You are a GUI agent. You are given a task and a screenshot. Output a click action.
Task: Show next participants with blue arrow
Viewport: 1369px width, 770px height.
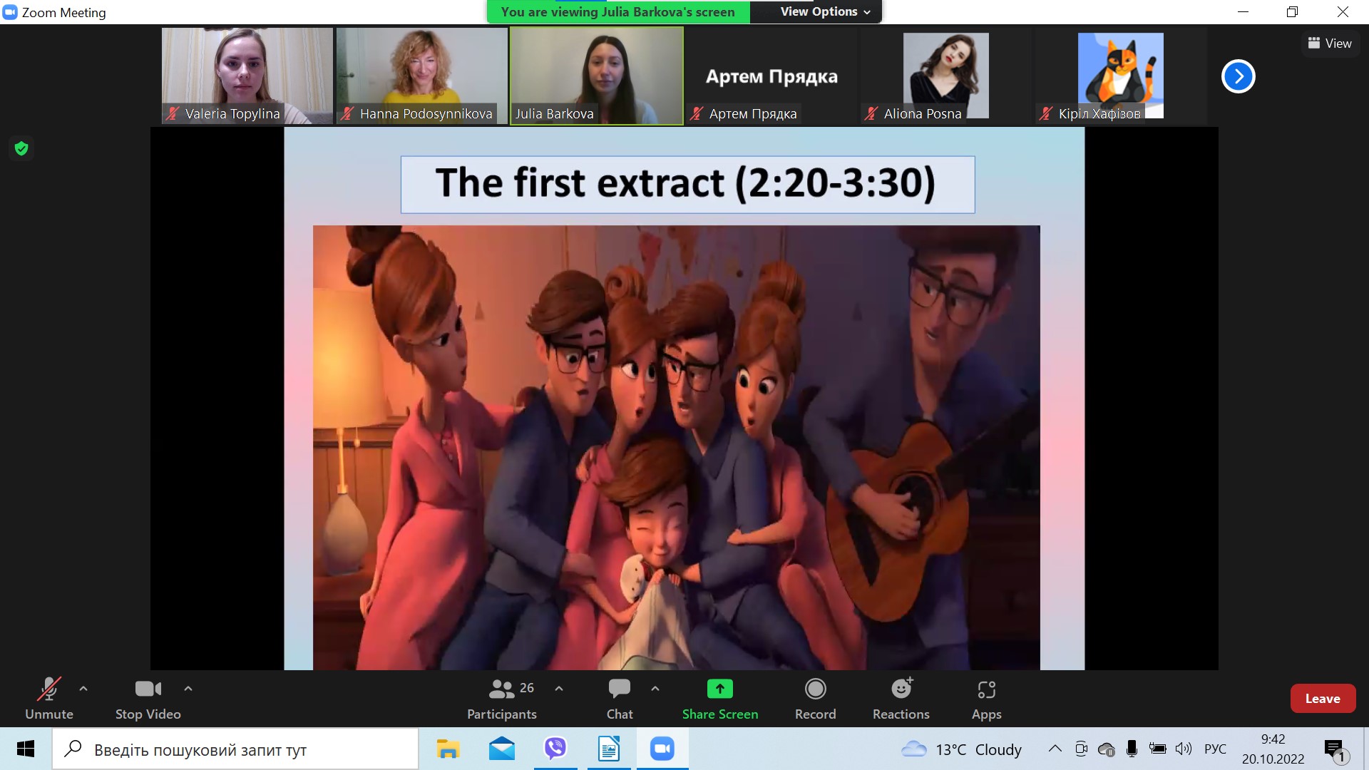(x=1238, y=76)
